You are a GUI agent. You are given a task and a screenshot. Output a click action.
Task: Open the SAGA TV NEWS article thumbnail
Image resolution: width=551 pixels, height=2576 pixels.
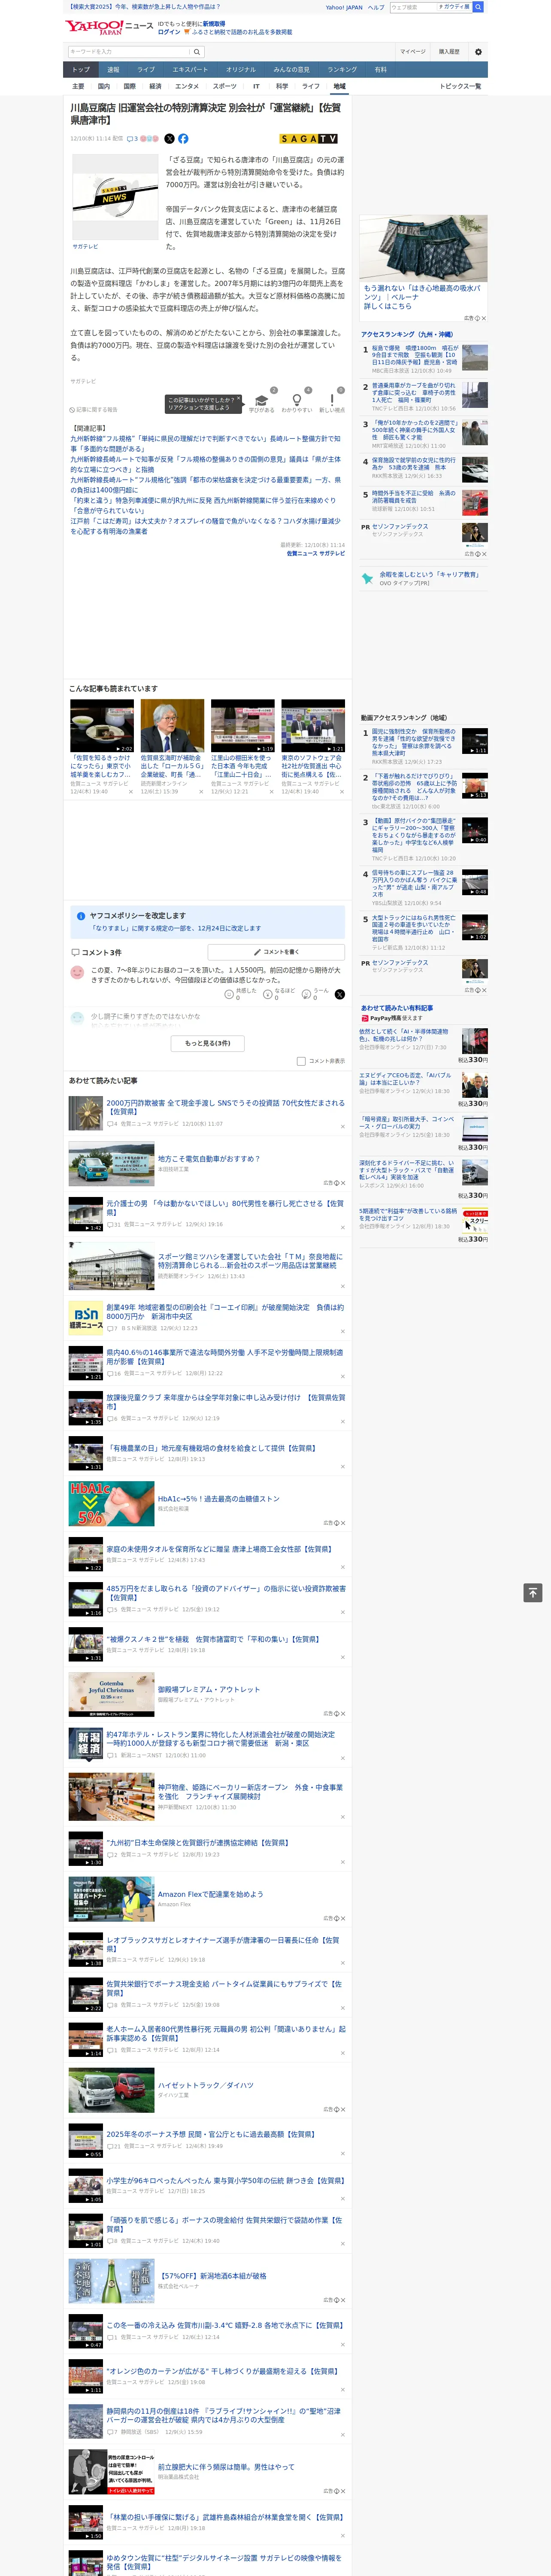115,196
